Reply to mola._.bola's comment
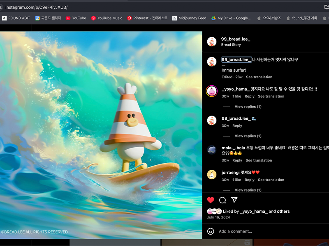The height and width of the screenshot is (246, 329). point(237,160)
